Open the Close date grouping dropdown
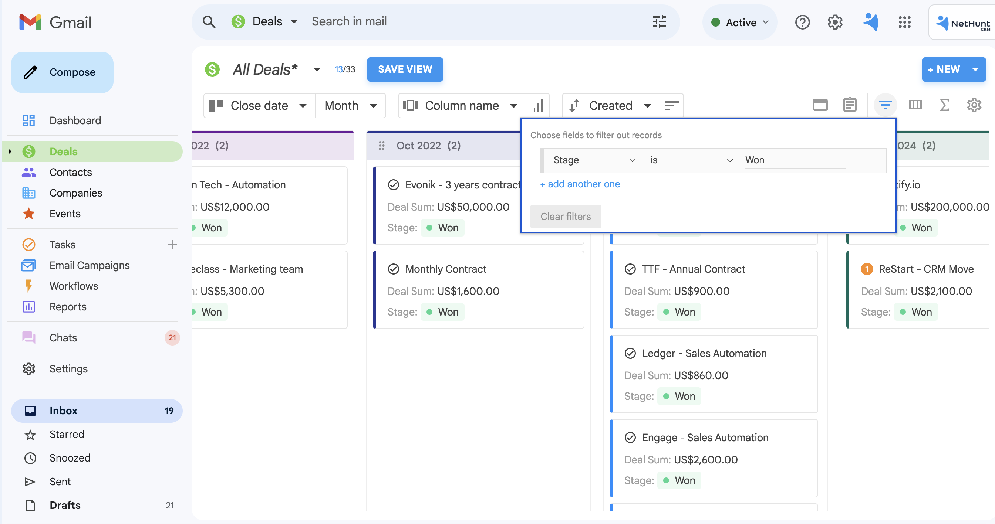 259,105
